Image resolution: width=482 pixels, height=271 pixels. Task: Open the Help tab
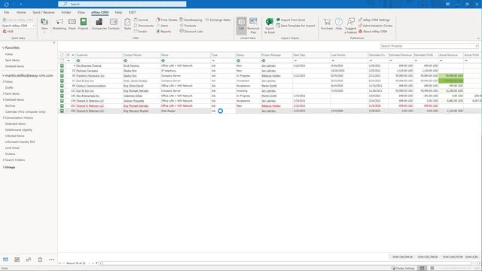tap(118, 12)
